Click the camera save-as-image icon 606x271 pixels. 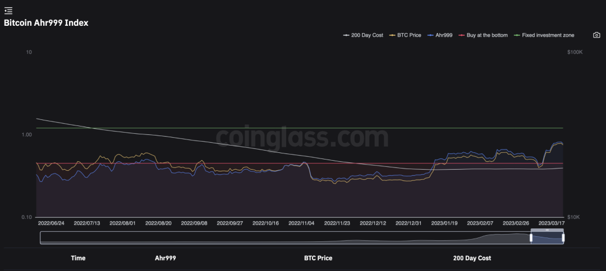(596, 35)
